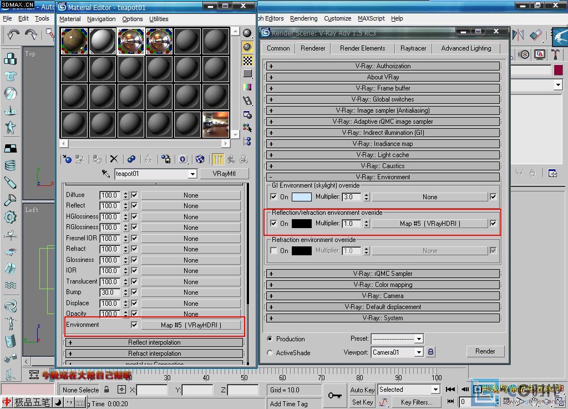Screen dimensions: 568x409
Task: Click the Sample Type sphere icon
Action: coord(247,33)
